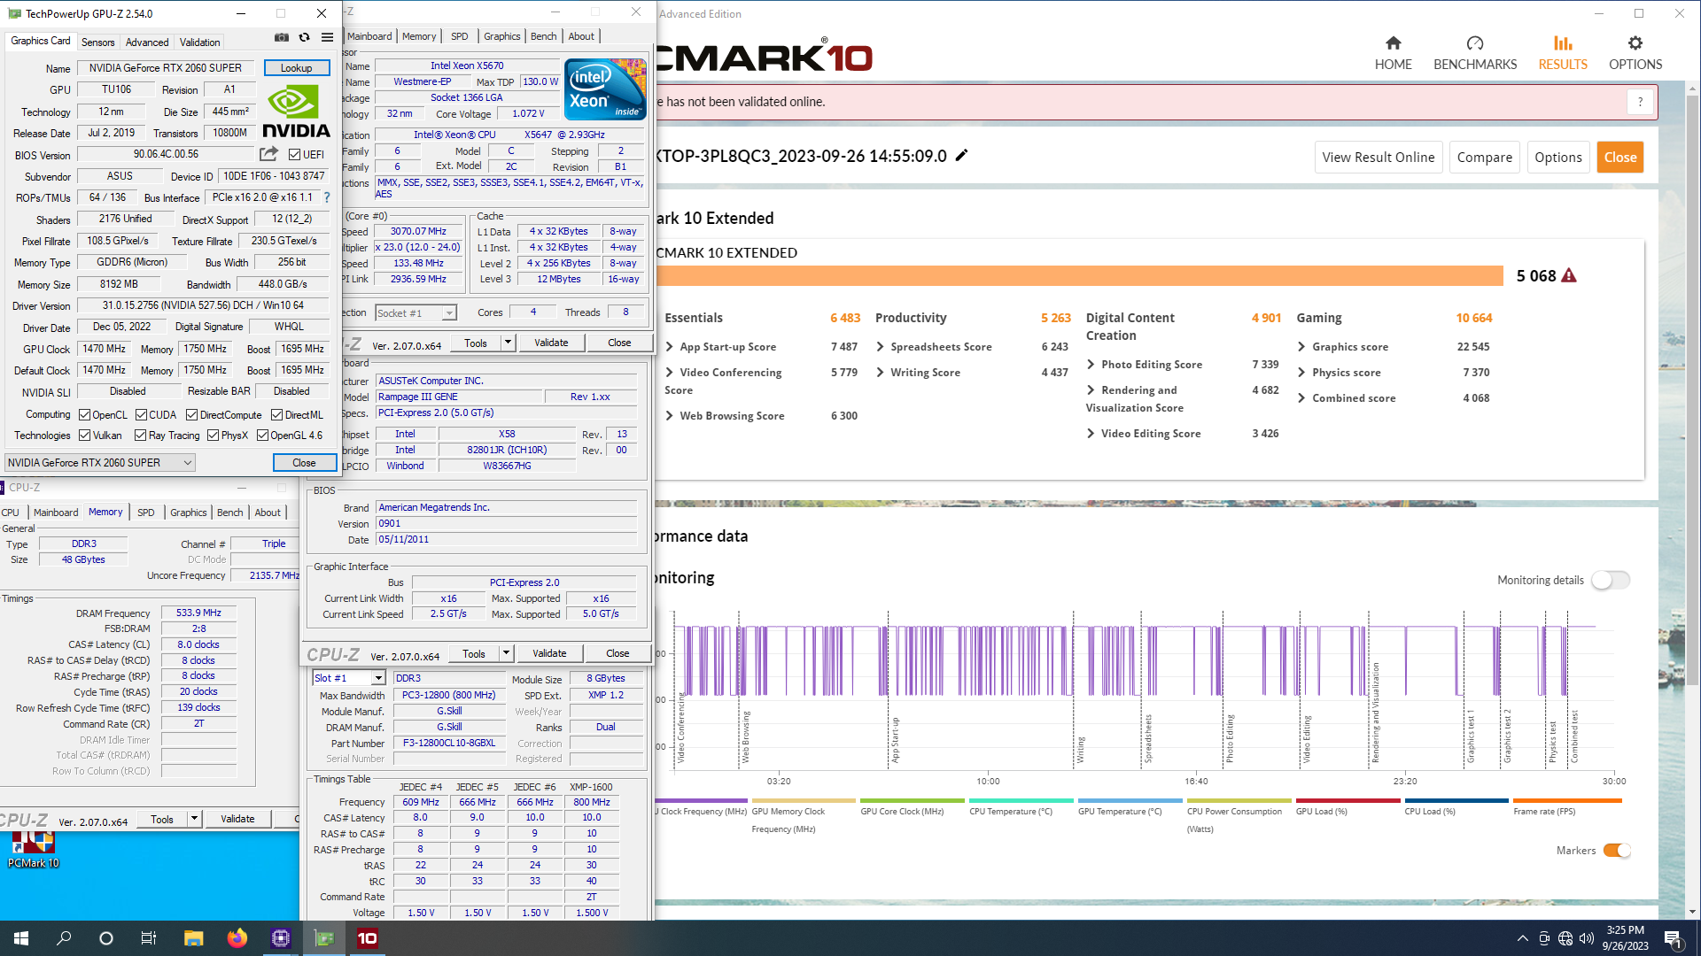
Task: Click the Compare button in PCMark
Action: point(1484,158)
